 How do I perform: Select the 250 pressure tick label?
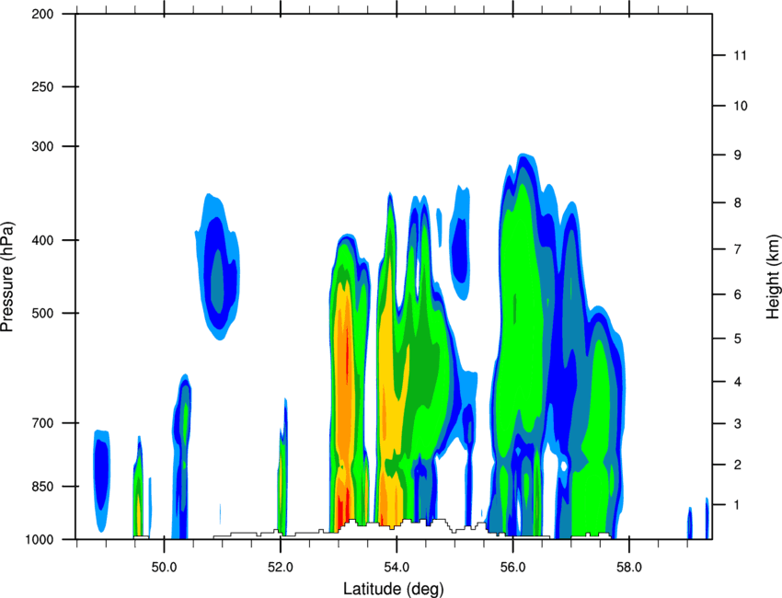[x=42, y=86]
